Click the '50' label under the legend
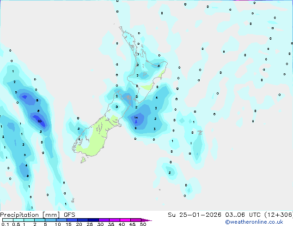The image size is (293, 226). [x=143, y=224]
